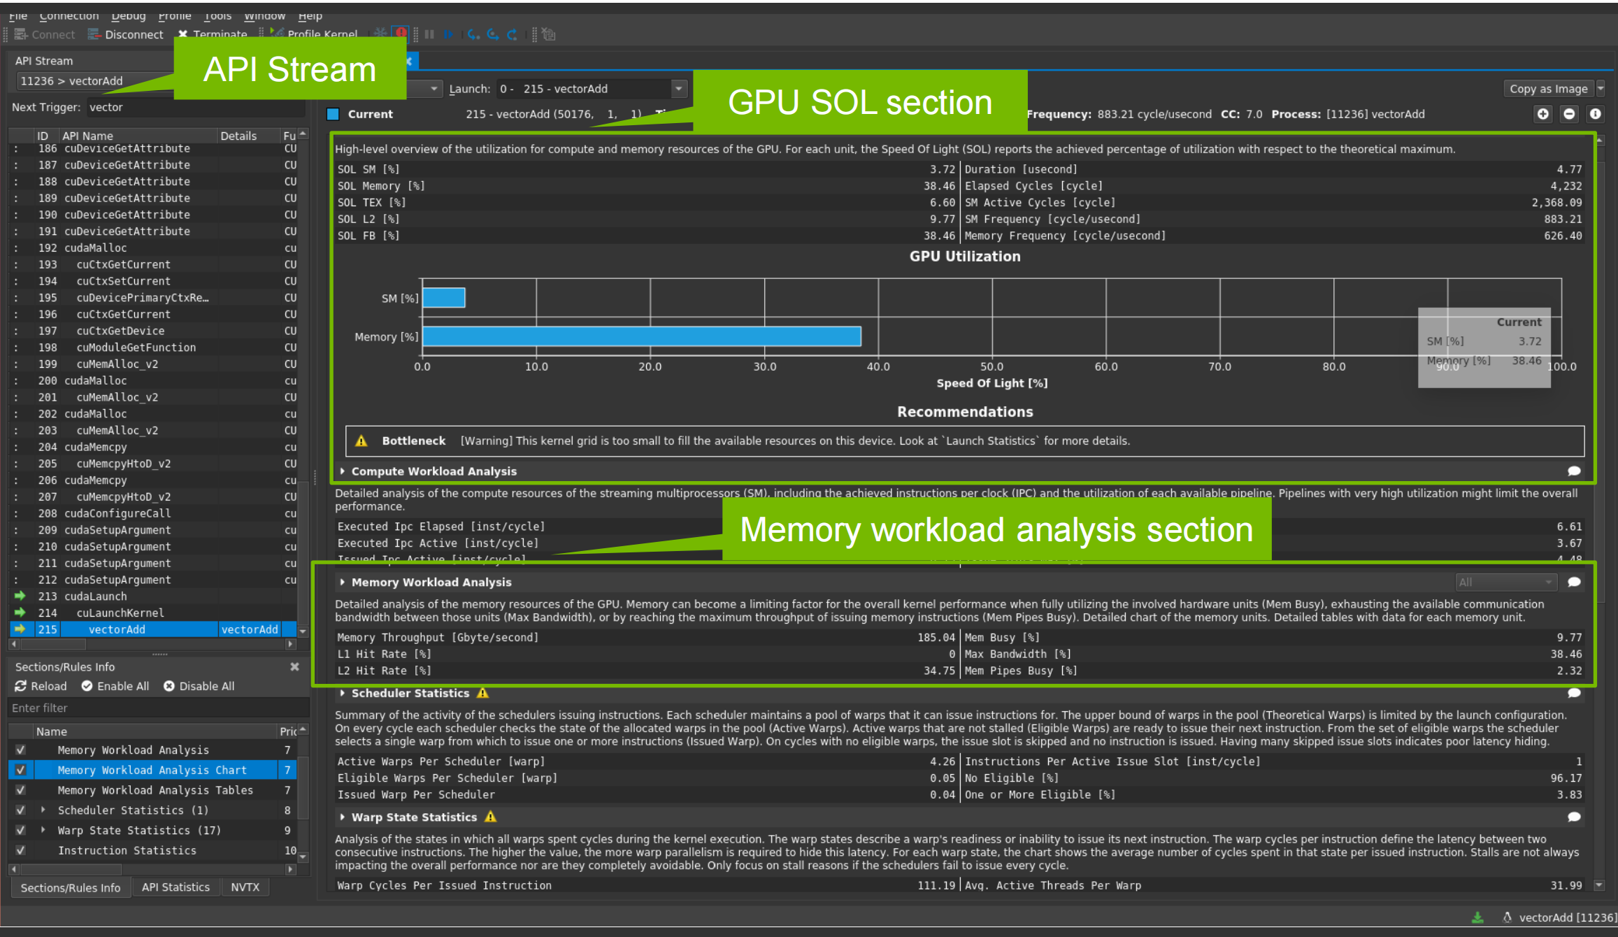Open the NVTX tab
The image size is (1618, 937).
[245, 887]
